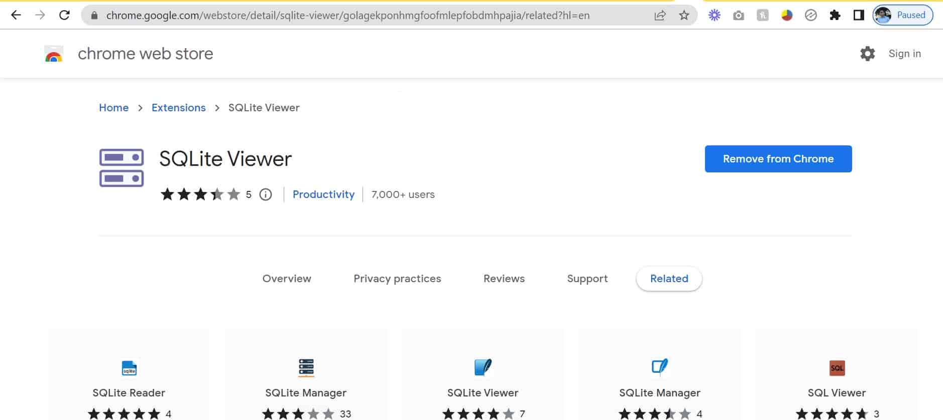Click the rating info circle icon
Screen dimensions: 943x420
click(x=265, y=194)
